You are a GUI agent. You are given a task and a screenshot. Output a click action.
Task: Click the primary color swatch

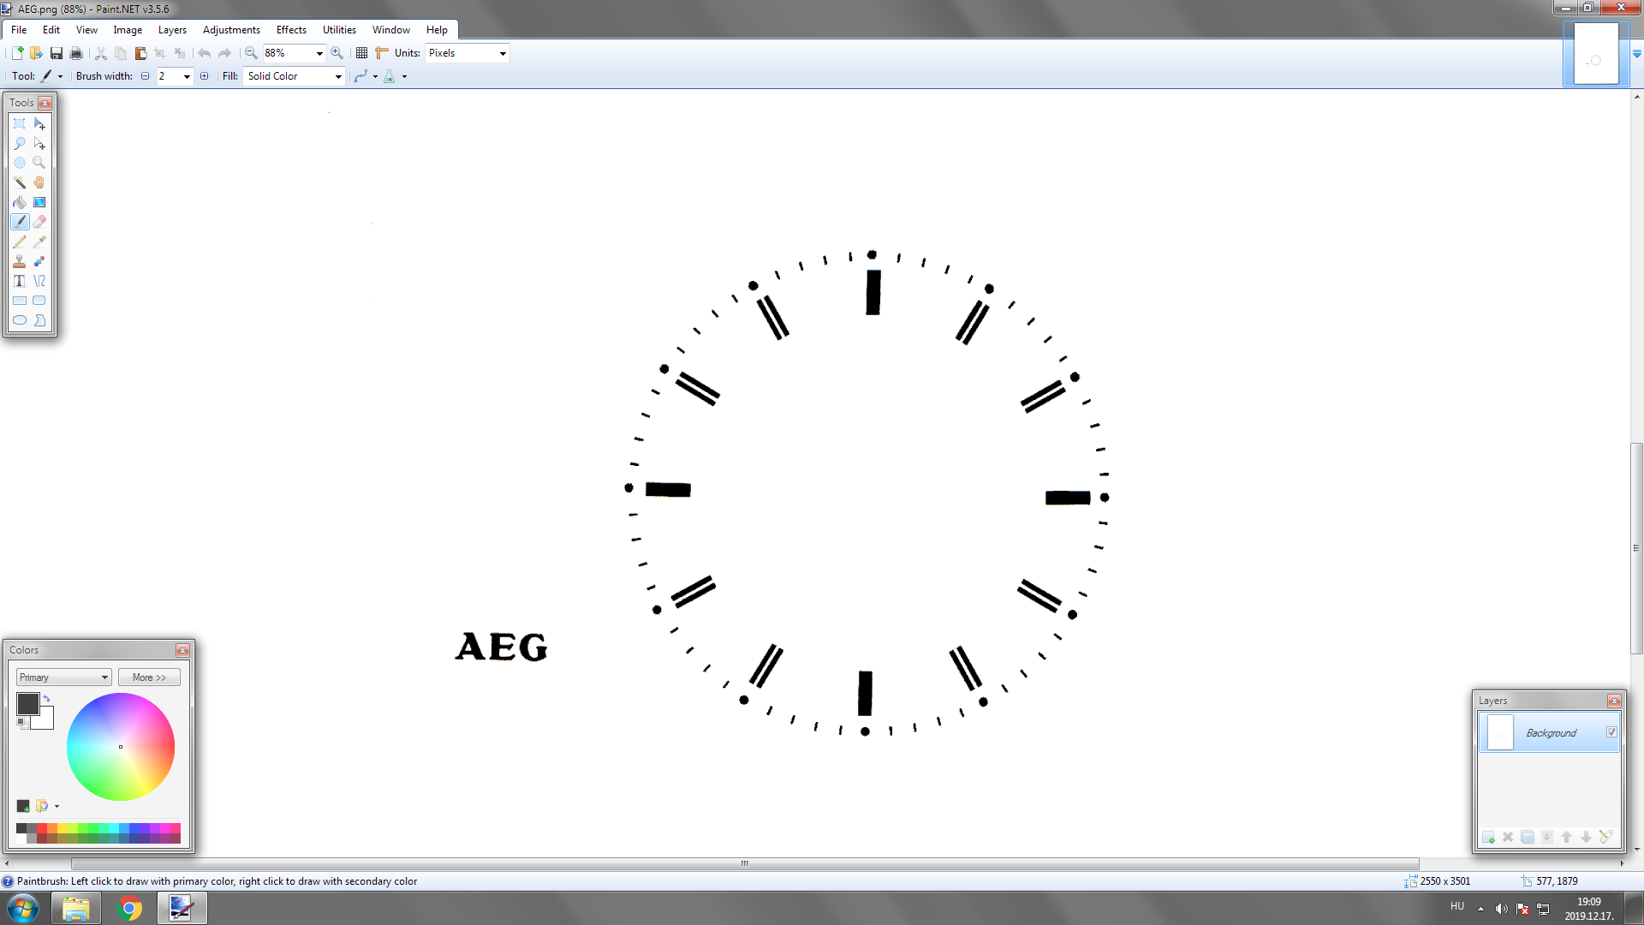(27, 703)
